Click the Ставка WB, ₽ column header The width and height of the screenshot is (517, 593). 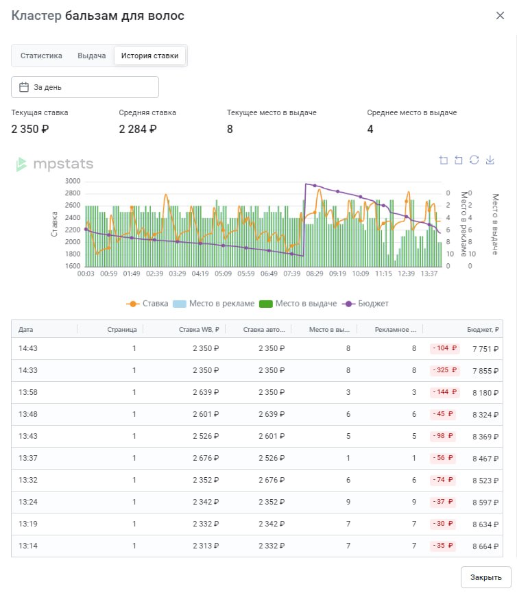pyautogui.click(x=199, y=329)
